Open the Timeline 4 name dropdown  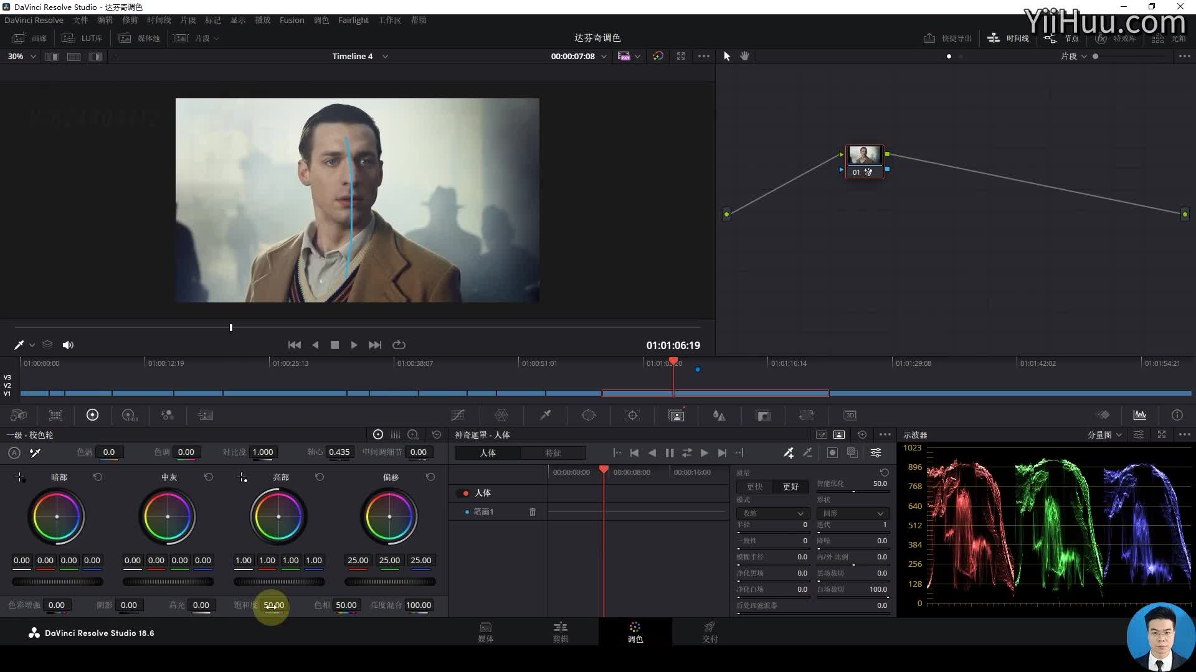(x=360, y=56)
